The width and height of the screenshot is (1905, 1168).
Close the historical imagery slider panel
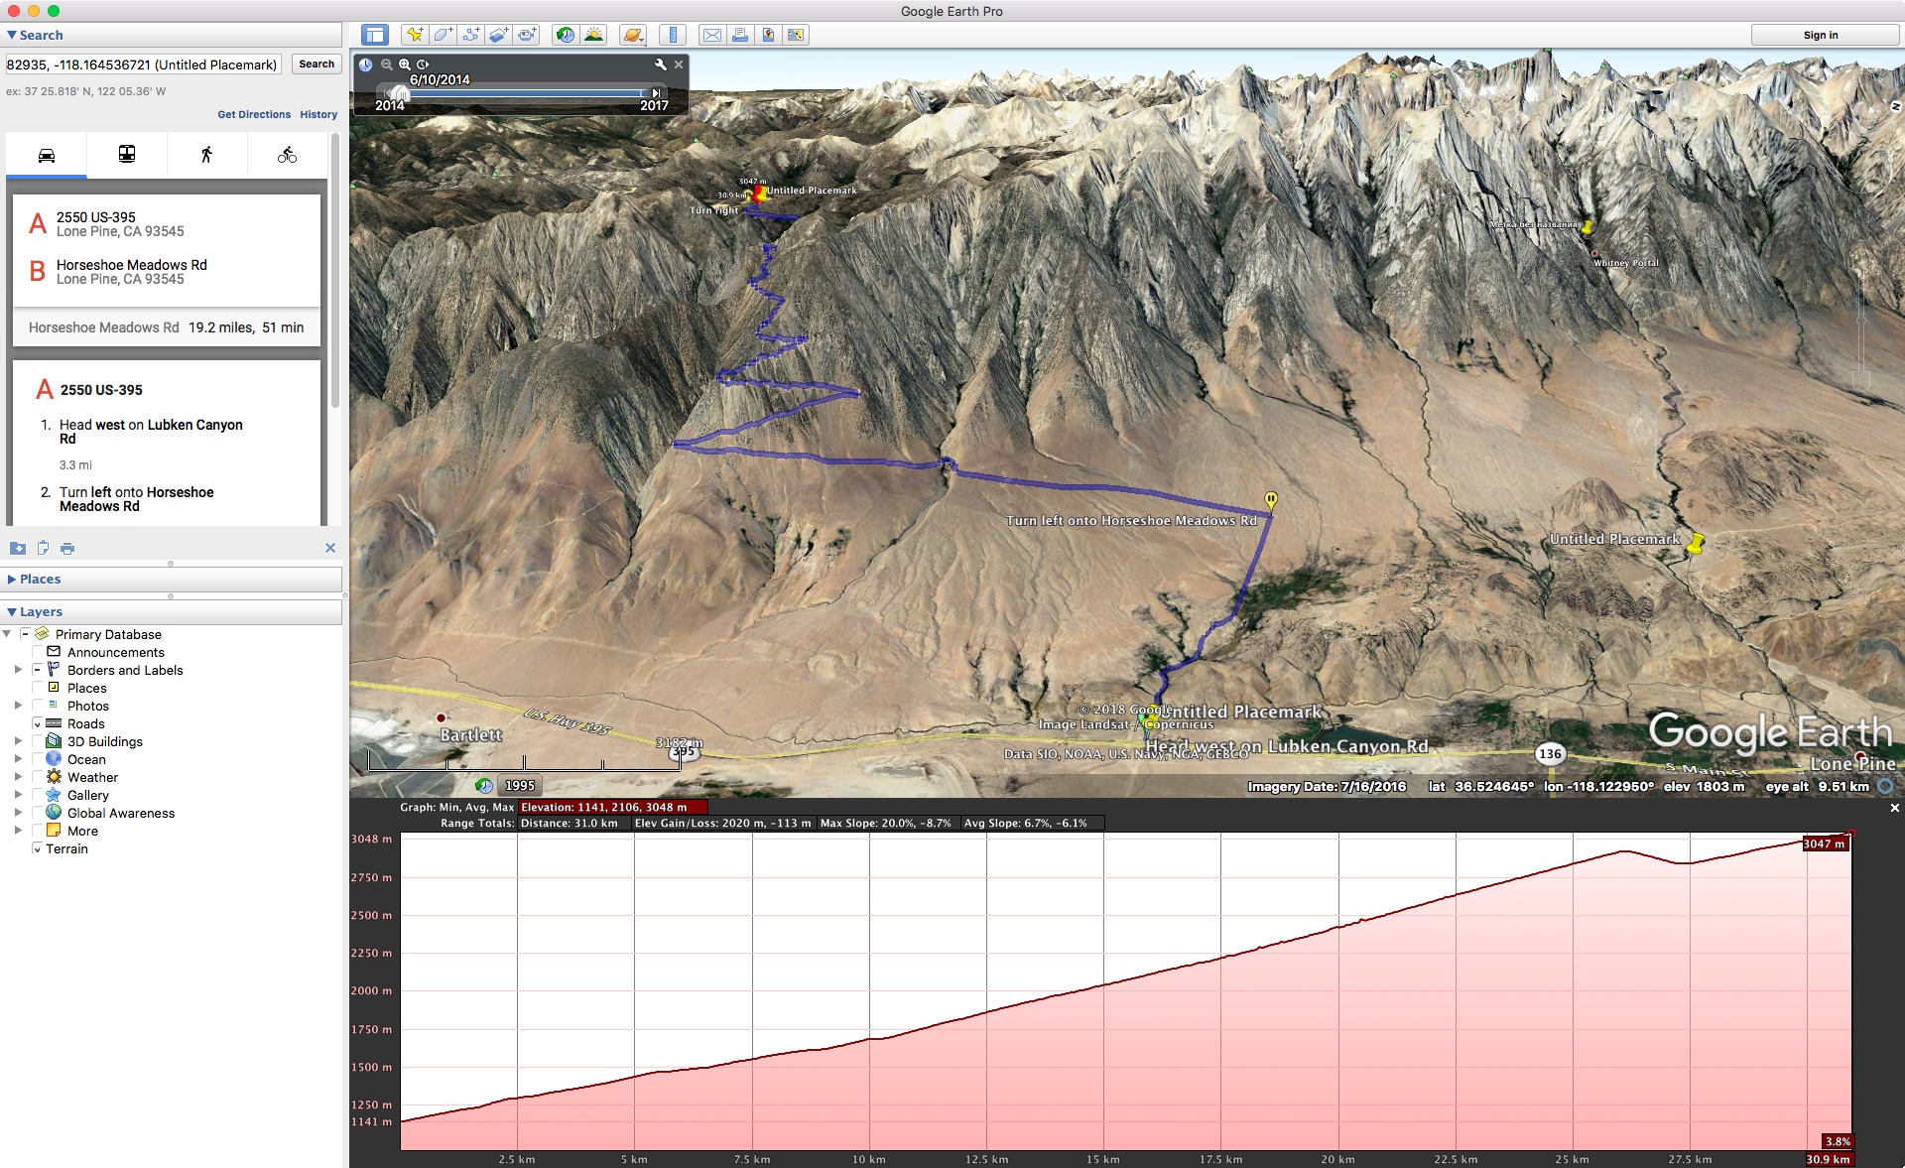coord(679,65)
